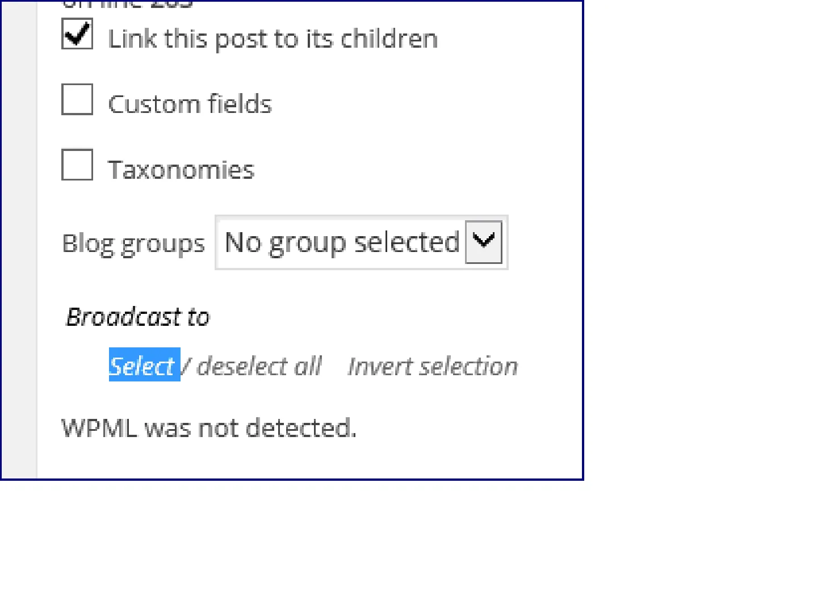Click the cut-off text line above the checkboxes

click(x=127, y=4)
